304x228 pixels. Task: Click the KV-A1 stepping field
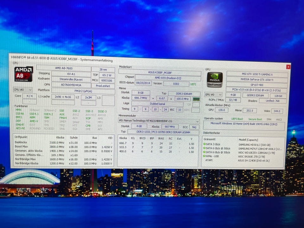(71, 74)
